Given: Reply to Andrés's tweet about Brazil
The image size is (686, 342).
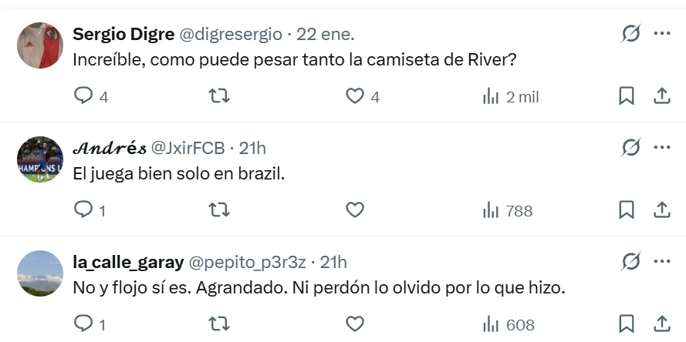Looking at the screenshot, I should [x=83, y=210].
